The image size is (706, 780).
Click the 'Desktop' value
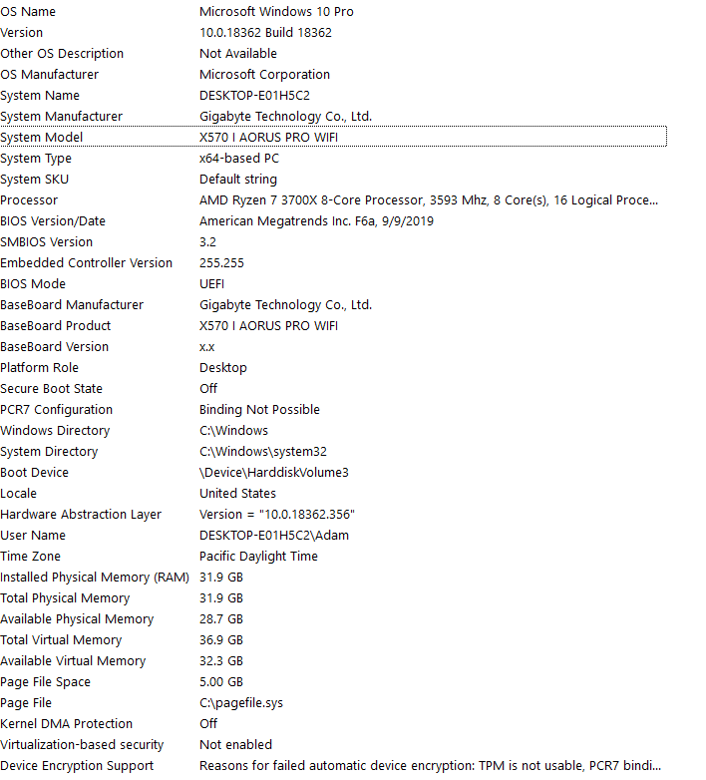[x=223, y=368]
